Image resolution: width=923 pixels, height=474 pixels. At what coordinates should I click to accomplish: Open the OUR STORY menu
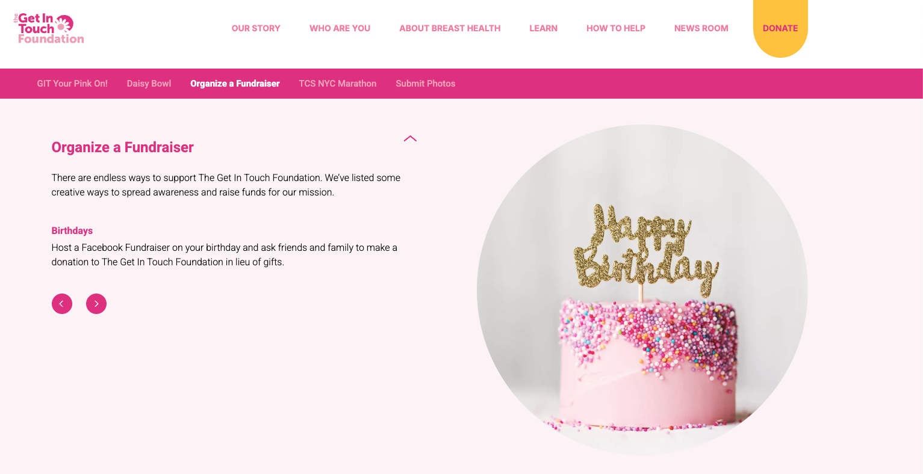point(256,28)
